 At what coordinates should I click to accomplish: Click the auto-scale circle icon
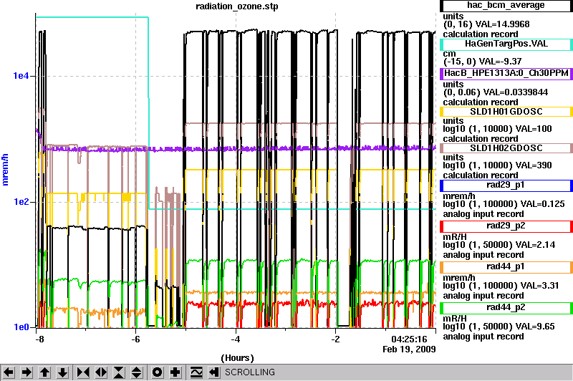click(x=157, y=372)
